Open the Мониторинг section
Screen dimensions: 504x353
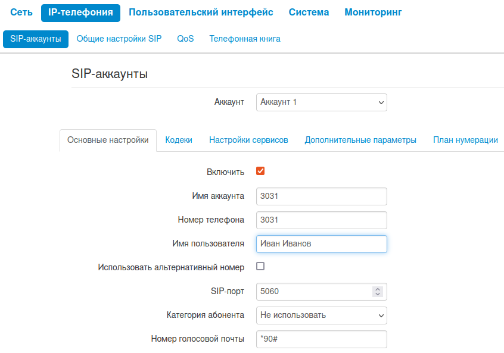[373, 13]
